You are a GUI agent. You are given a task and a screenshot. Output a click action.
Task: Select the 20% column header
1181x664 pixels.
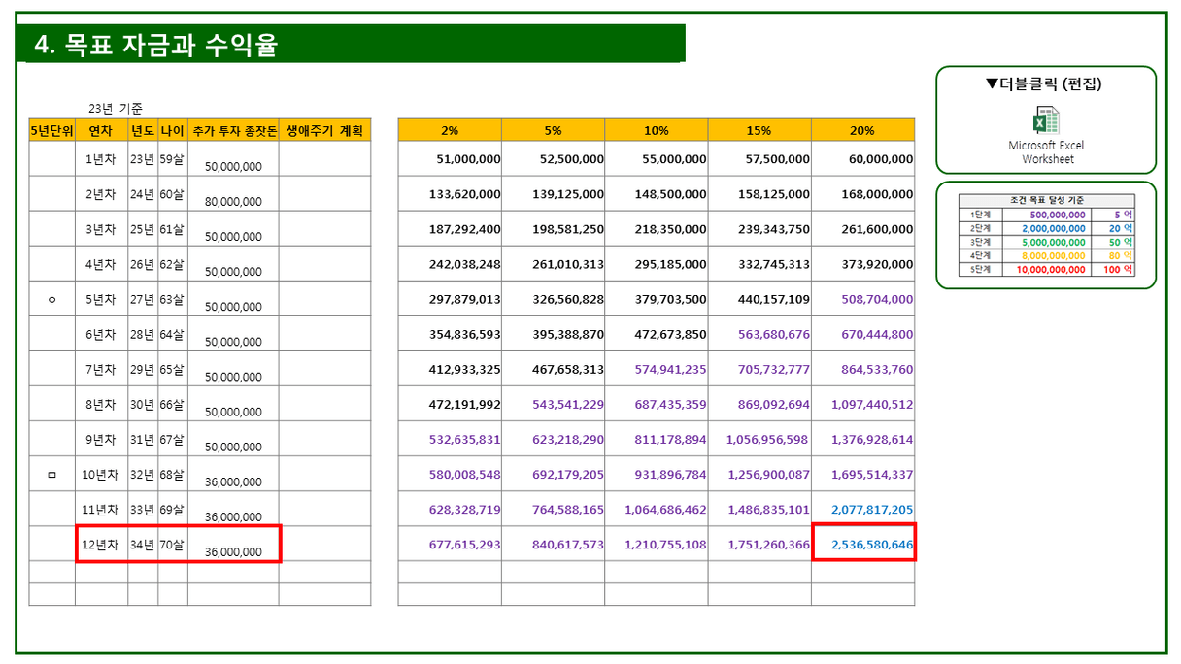[862, 130]
